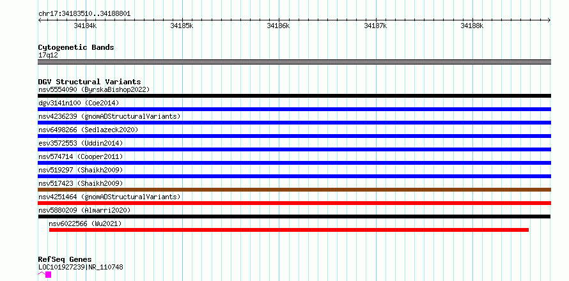Image resolution: width=569 pixels, height=281 pixels.
Task: Open nsv574714 (Cooper2011) label
Action: (x=81, y=156)
